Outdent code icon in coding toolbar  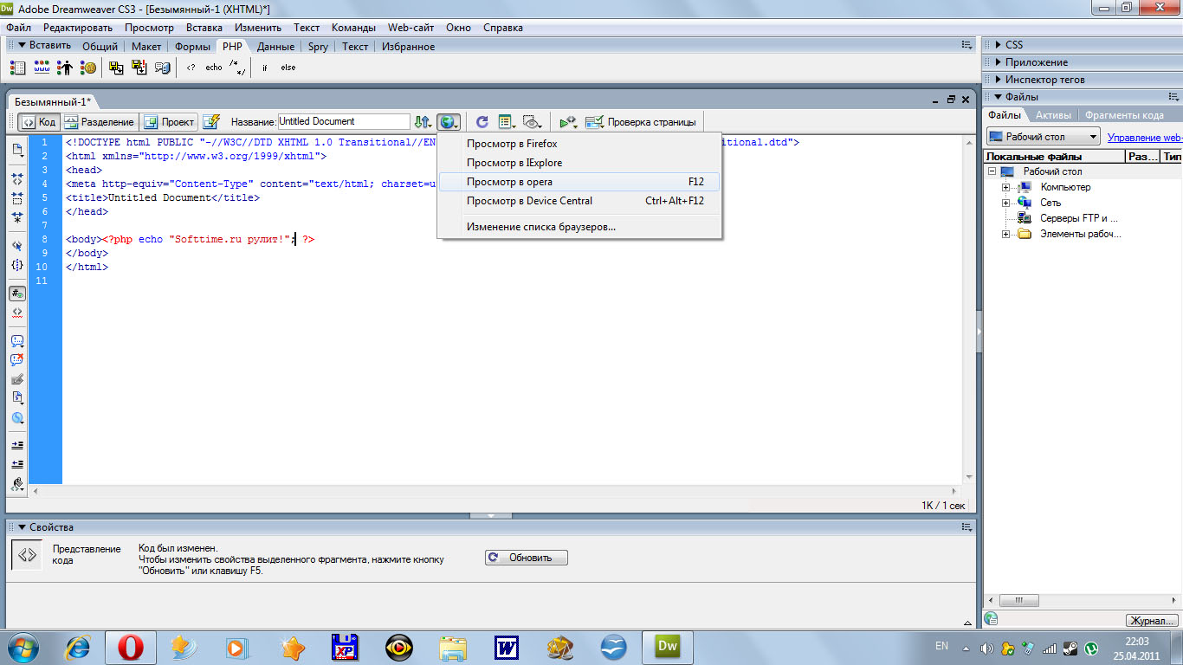pos(17,464)
